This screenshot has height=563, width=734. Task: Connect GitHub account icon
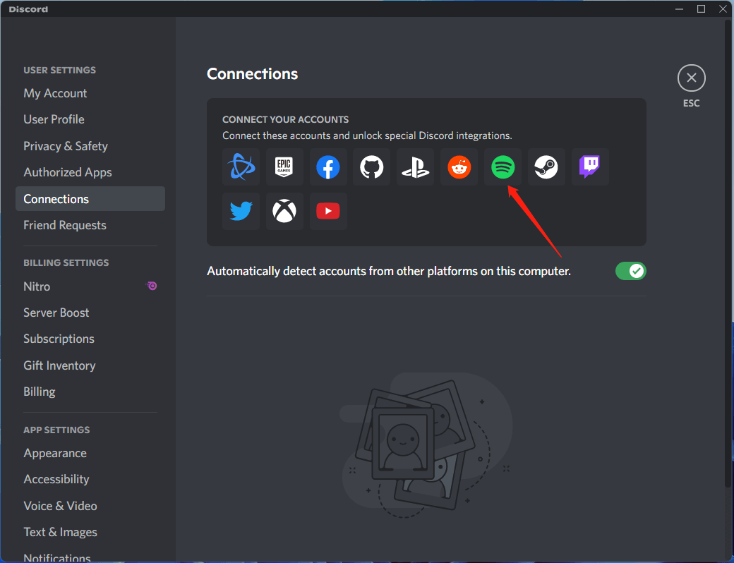coord(372,167)
